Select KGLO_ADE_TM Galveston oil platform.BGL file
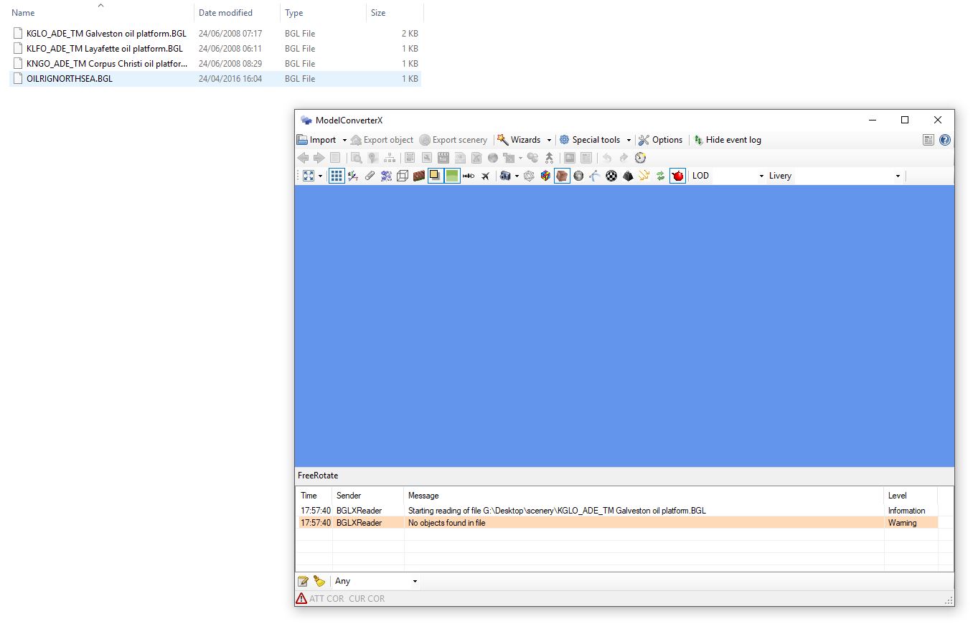The height and width of the screenshot is (624, 973). coord(215,34)
